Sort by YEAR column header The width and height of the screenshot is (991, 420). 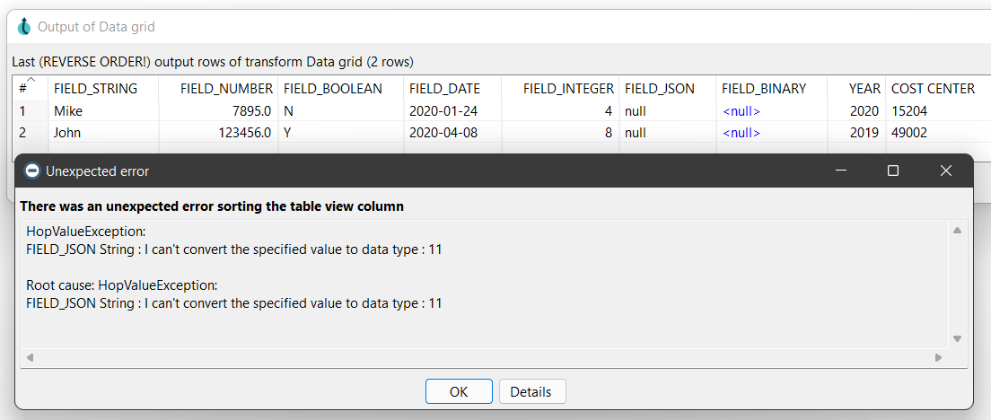[x=856, y=89]
